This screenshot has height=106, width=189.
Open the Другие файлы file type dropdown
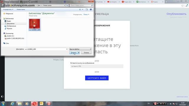click(x=80, y=49)
